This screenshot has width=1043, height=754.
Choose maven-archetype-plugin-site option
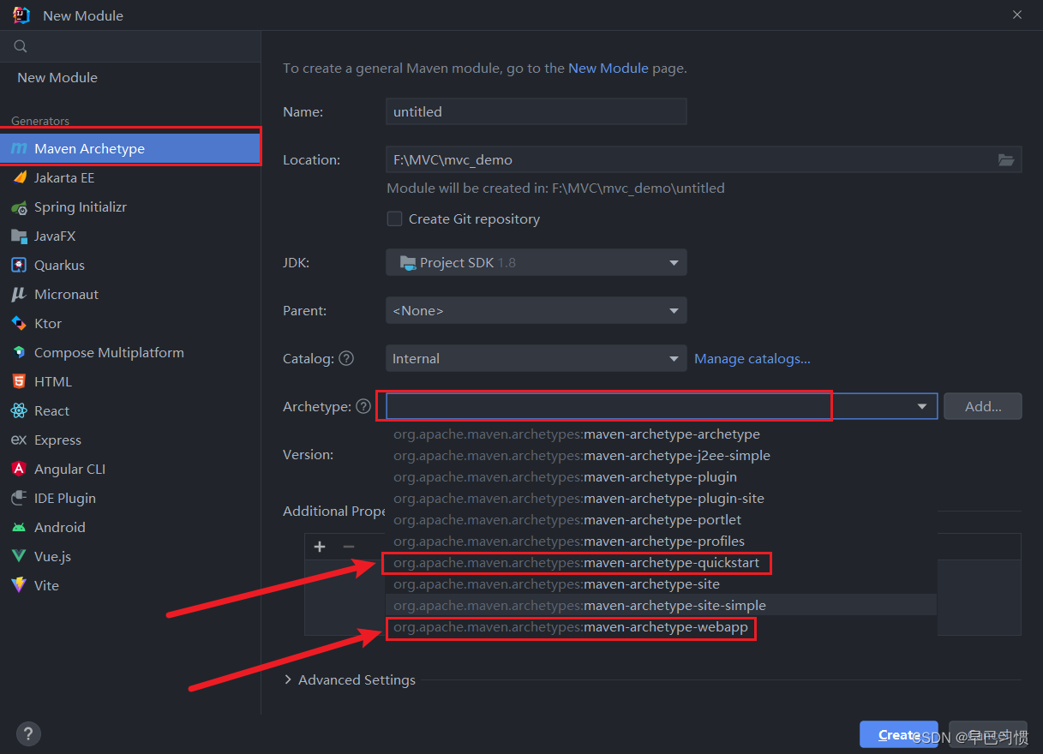pyautogui.click(x=661, y=499)
